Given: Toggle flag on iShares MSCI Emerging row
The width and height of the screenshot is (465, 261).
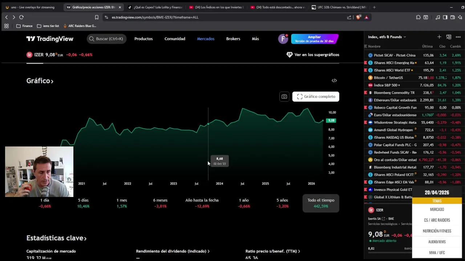Looking at the screenshot, I should [366, 63].
